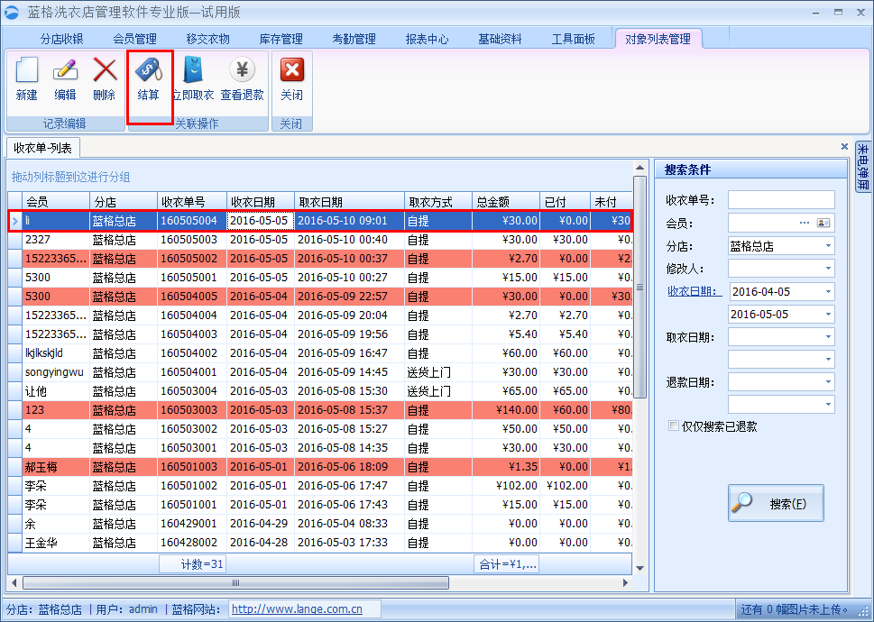Click the 查看退款 yen icon
874x622 pixels.
point(242,69)
